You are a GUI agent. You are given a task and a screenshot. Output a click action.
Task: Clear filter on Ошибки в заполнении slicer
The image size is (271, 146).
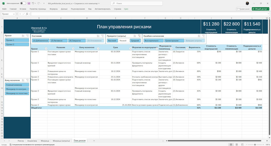pyautogui.click(x=203, y=36)
